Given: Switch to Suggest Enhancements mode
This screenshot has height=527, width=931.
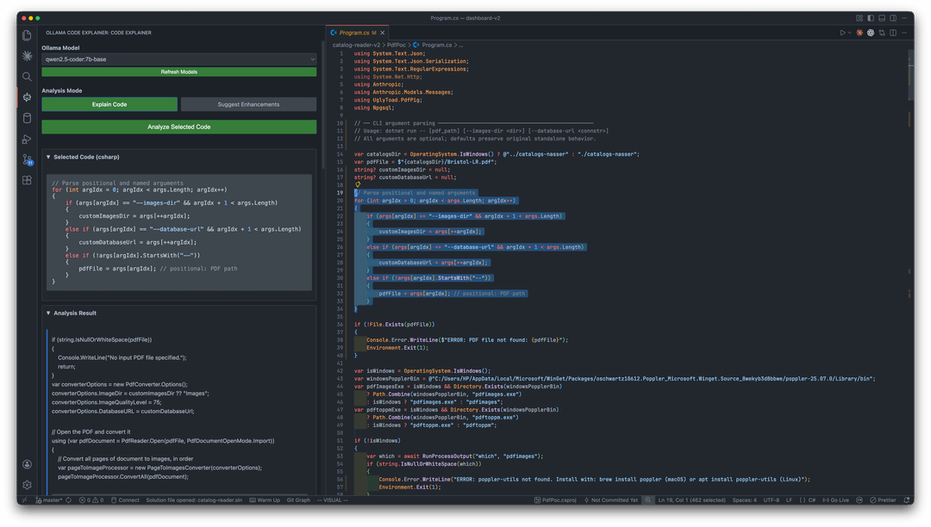Looking at the screenshot, I should 247,103.
